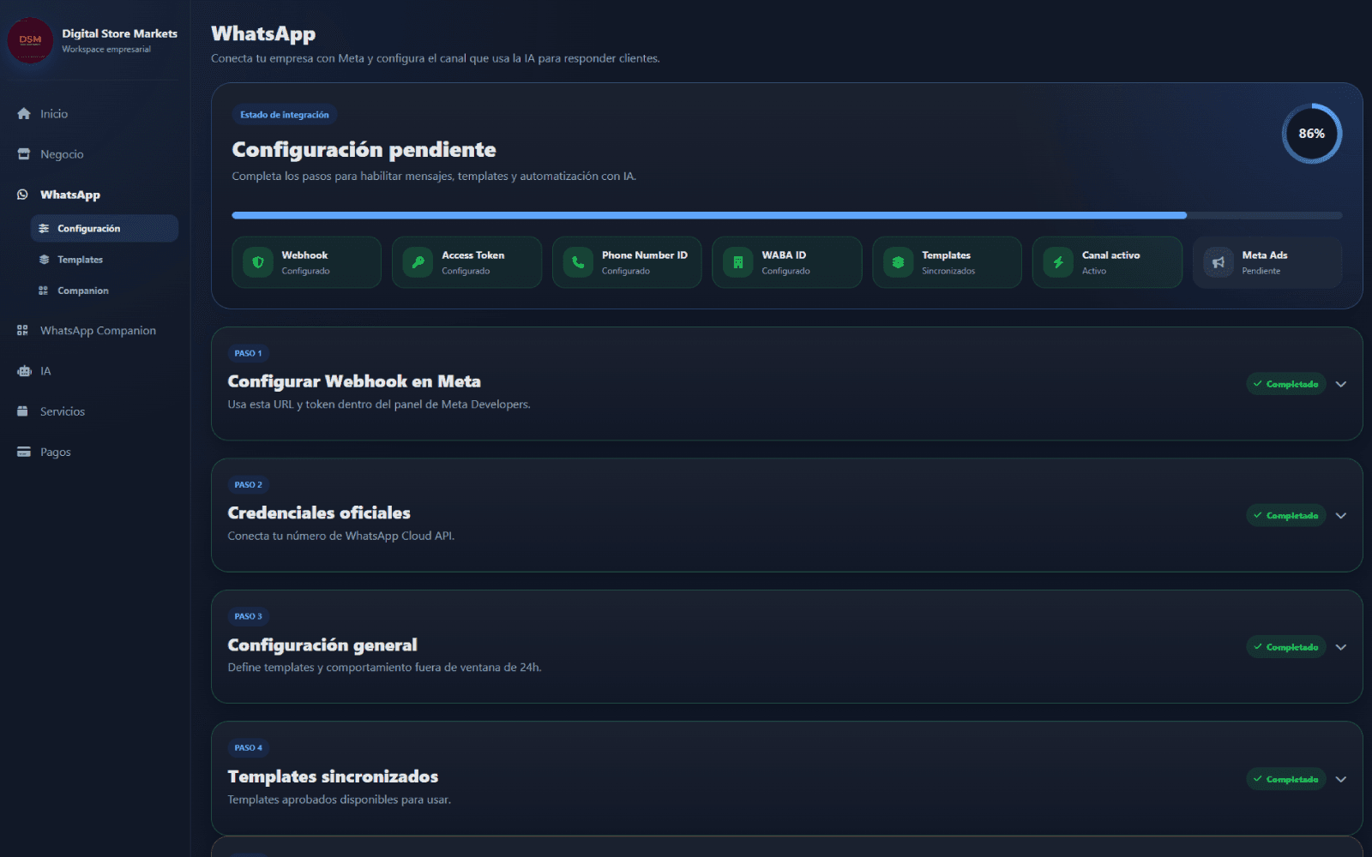Image resolution: width=1372 pixels, height=857 pixels.
Task: Click the PASO 3 label
Action: [249, 616]
